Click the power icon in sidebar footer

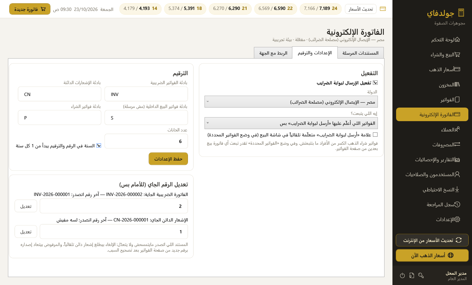[x=402, y=275]
